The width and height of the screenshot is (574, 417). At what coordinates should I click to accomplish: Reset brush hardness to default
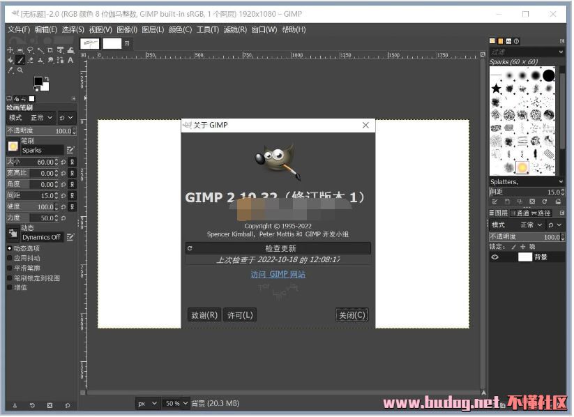point(63,207)
